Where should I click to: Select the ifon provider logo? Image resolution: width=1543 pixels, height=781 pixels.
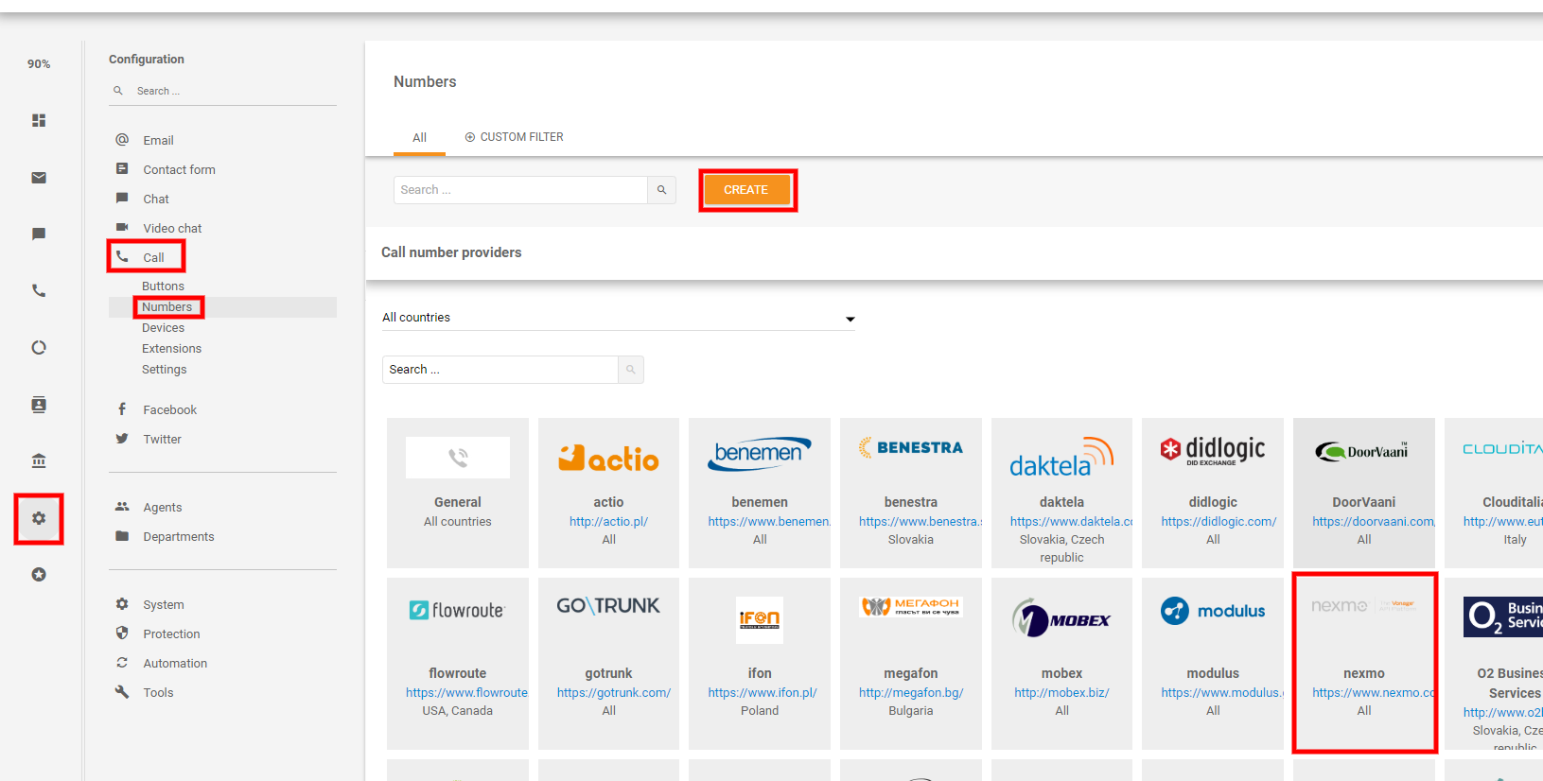coord(760,619)
